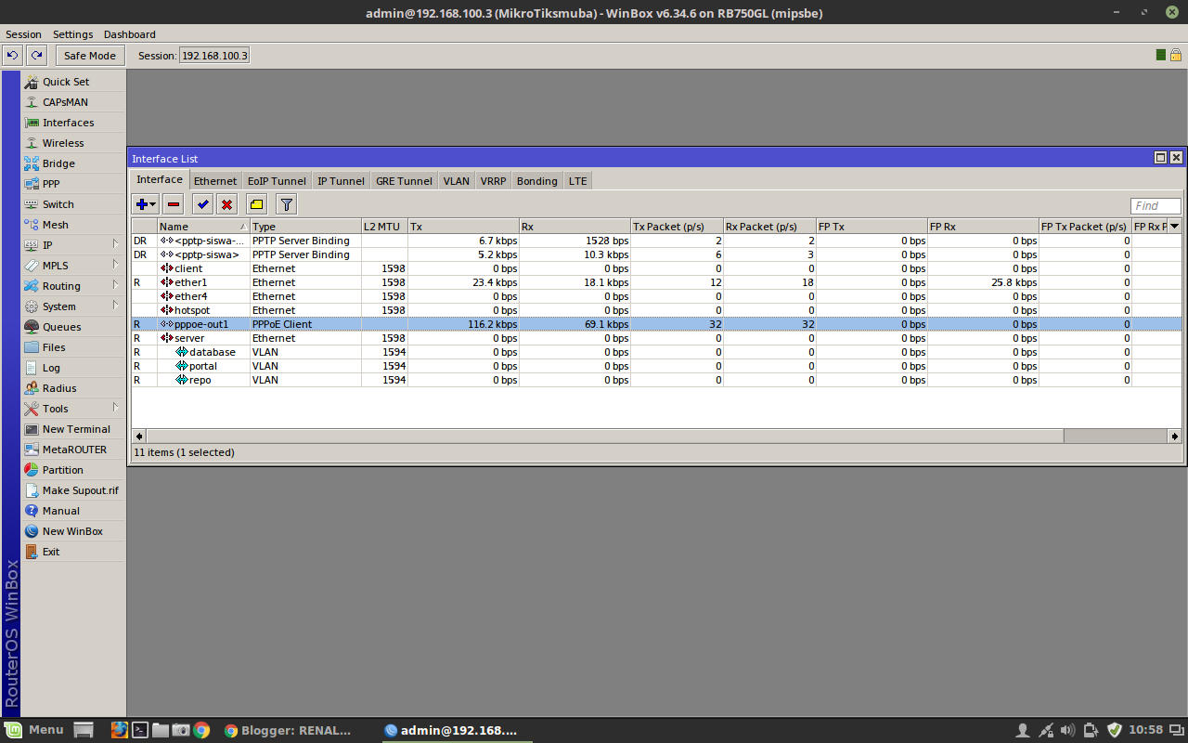Open PPP in the sidebar
The image size is (1188, 743).
73,184
